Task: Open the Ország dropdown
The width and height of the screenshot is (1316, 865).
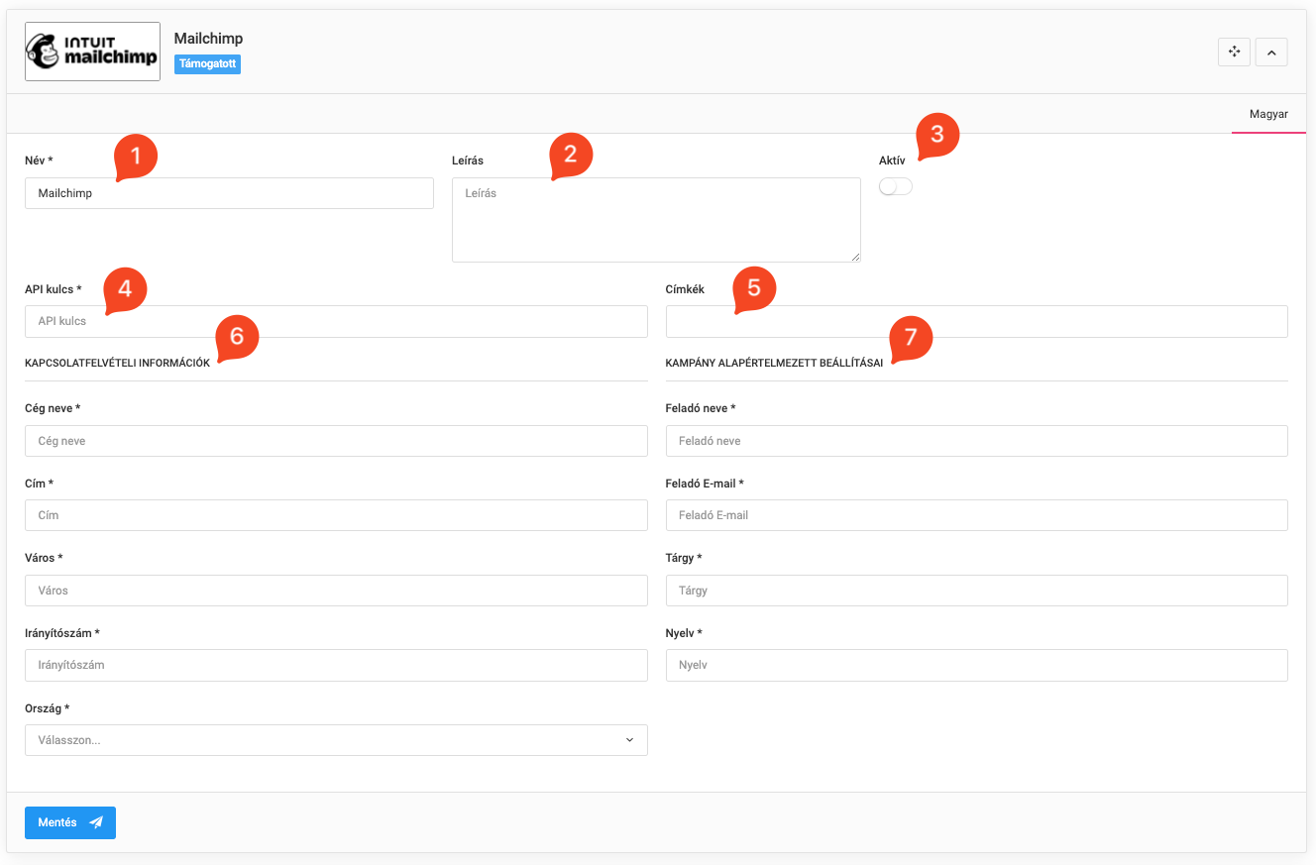Action: [x=336, y=740]
